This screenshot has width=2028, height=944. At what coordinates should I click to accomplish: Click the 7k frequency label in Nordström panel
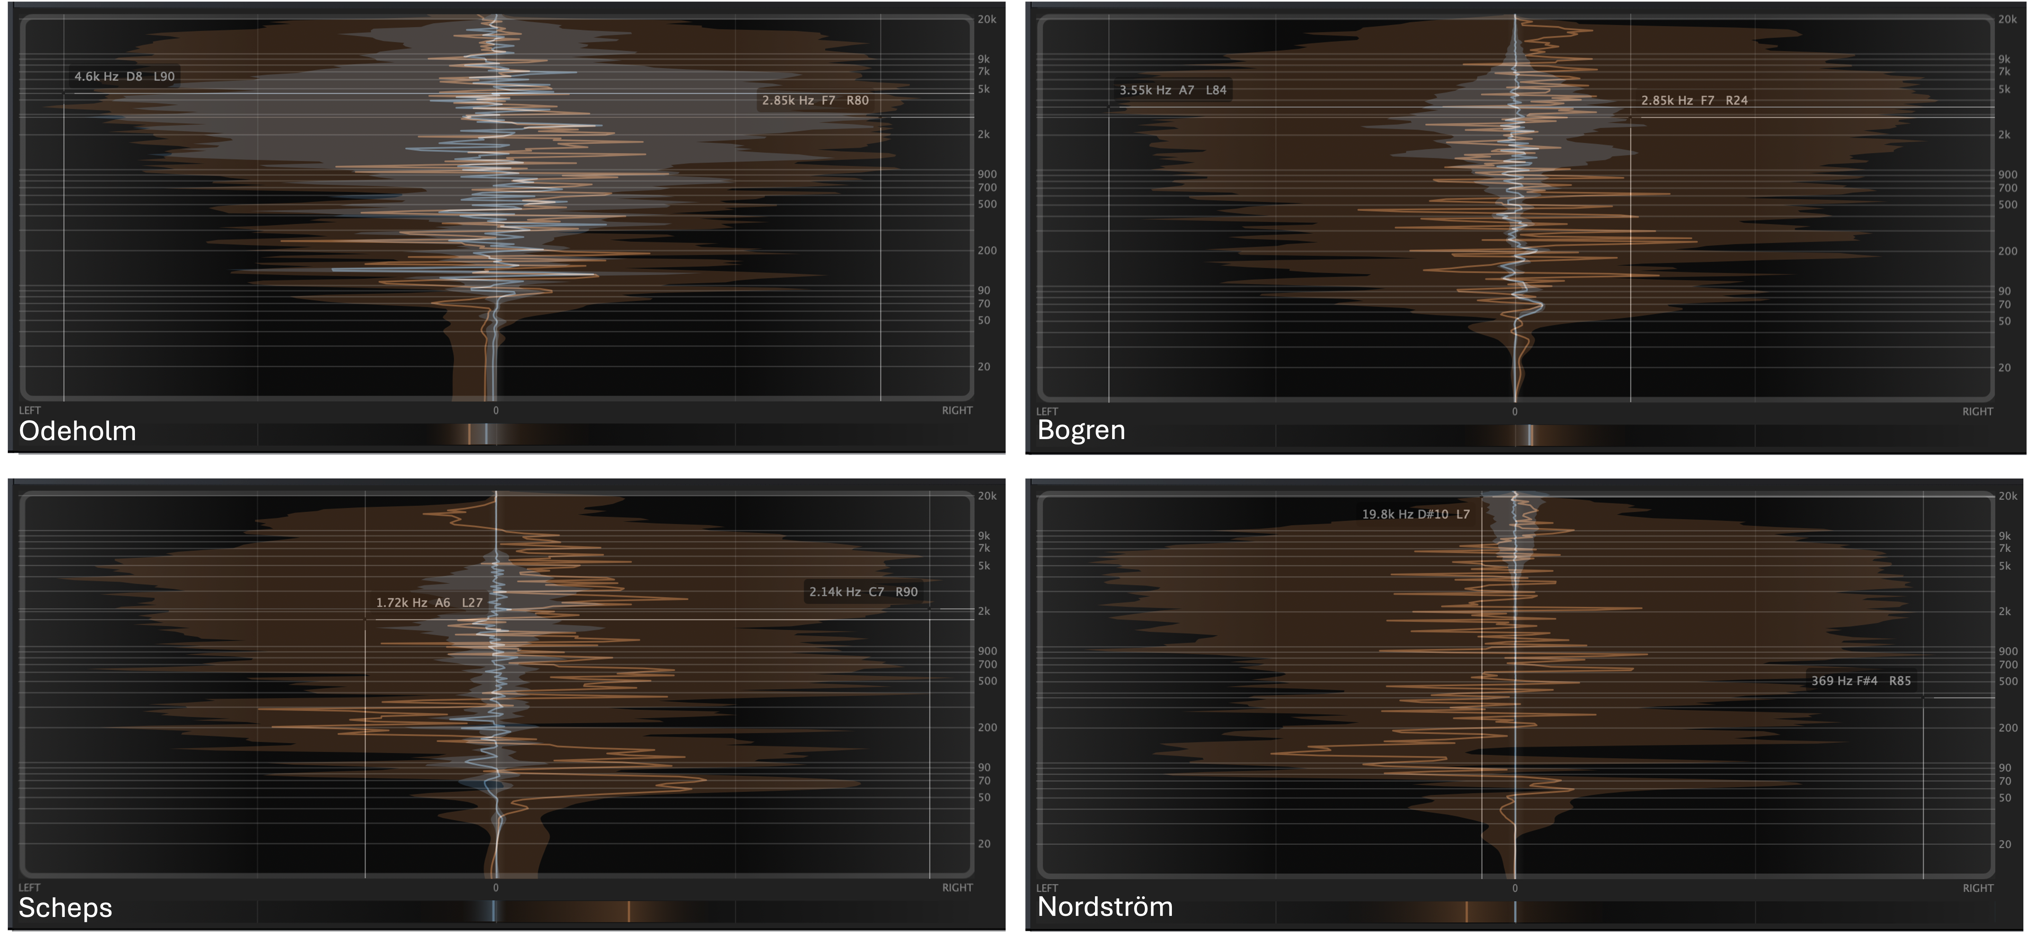click(2005, 548)
